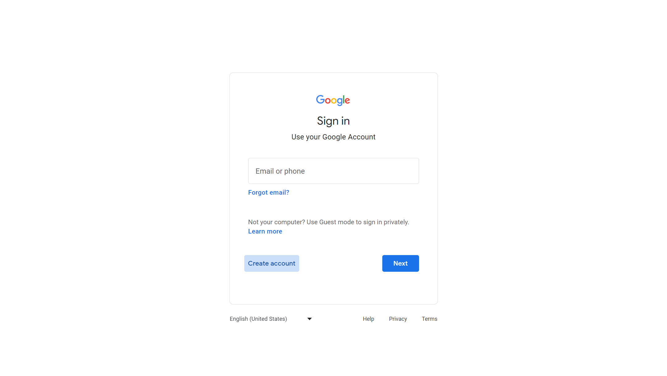The image size is (667, 376).
Task: Click the Email or phone input field
Action: click(x=333, y=171)
